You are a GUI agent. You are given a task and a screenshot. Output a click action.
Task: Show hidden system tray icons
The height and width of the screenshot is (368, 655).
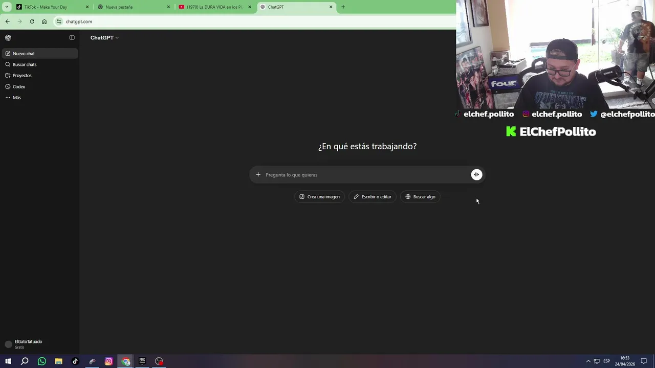pos(588,361)
